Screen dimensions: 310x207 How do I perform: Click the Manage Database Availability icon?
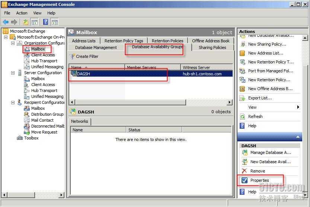point(245,152)
